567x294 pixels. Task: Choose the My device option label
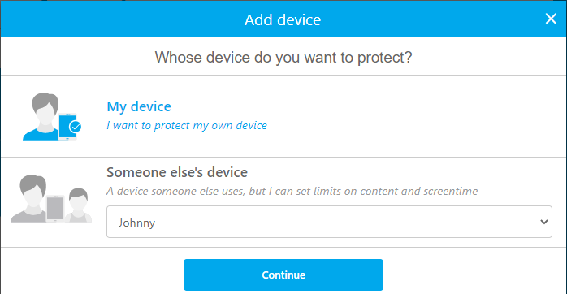139,106
